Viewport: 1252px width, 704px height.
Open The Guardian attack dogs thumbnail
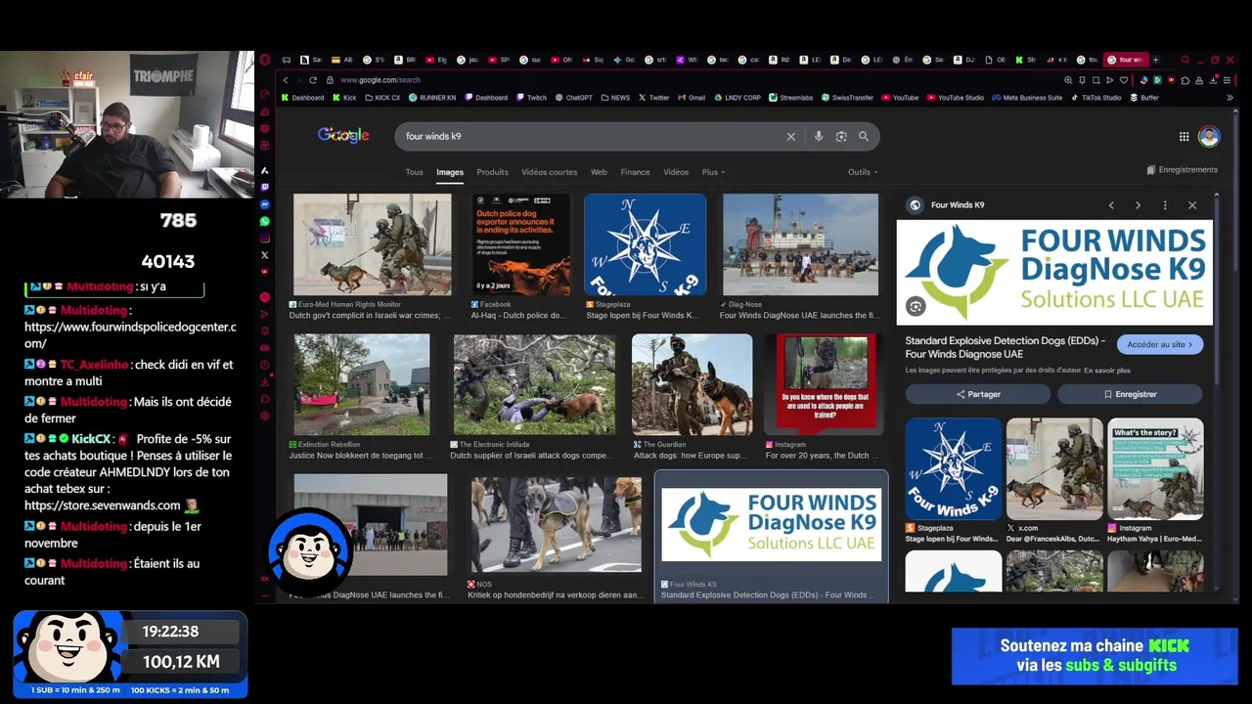[692, 384]
